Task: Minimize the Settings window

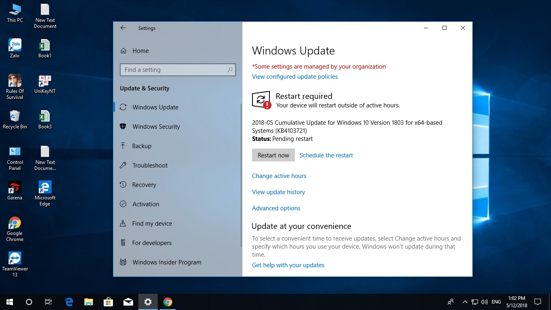Action: [426, 28]
